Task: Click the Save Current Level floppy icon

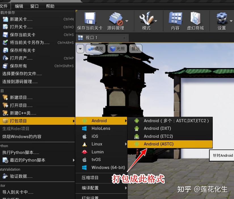Action: click(x=90, y=18)
